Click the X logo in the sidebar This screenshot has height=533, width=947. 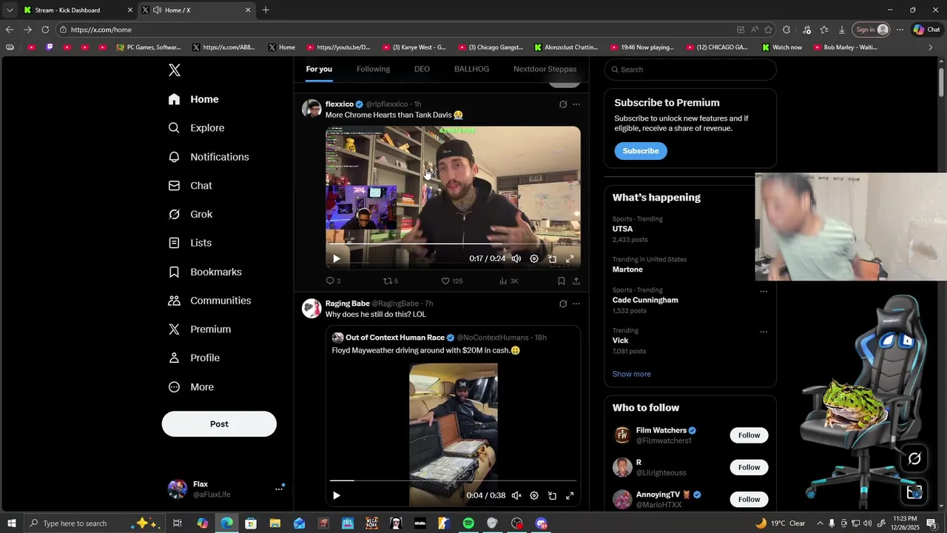coord(175,70)
